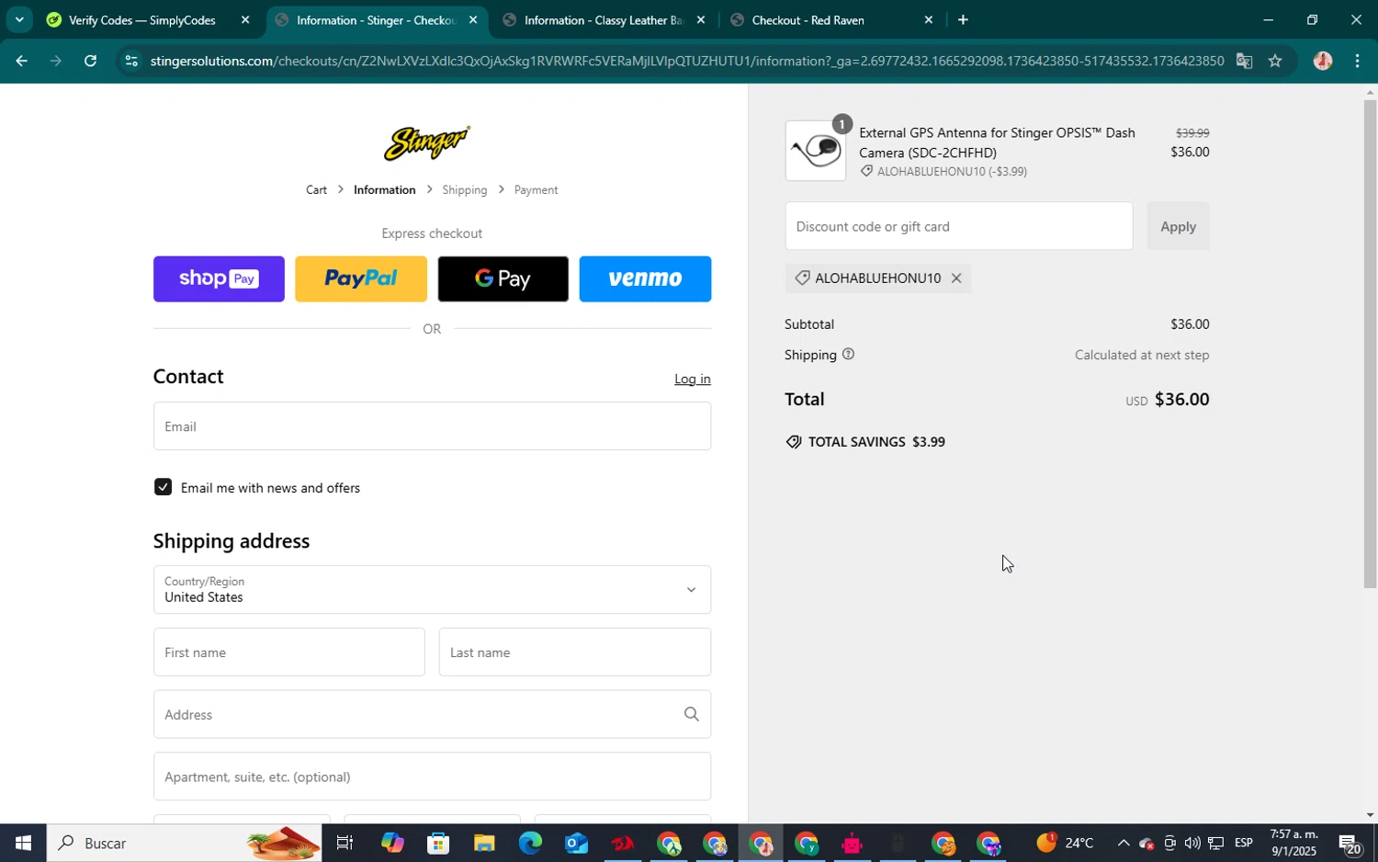Image resolution: width=1378 pixels, height=862 pixels.
Task: Open the tab search dropdown arrow
Action: coord(18,19)
